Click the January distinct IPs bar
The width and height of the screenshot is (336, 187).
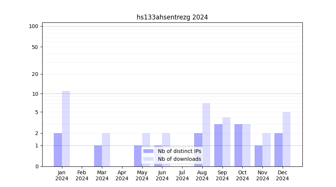pyautogui.click(x=58, y=150)
